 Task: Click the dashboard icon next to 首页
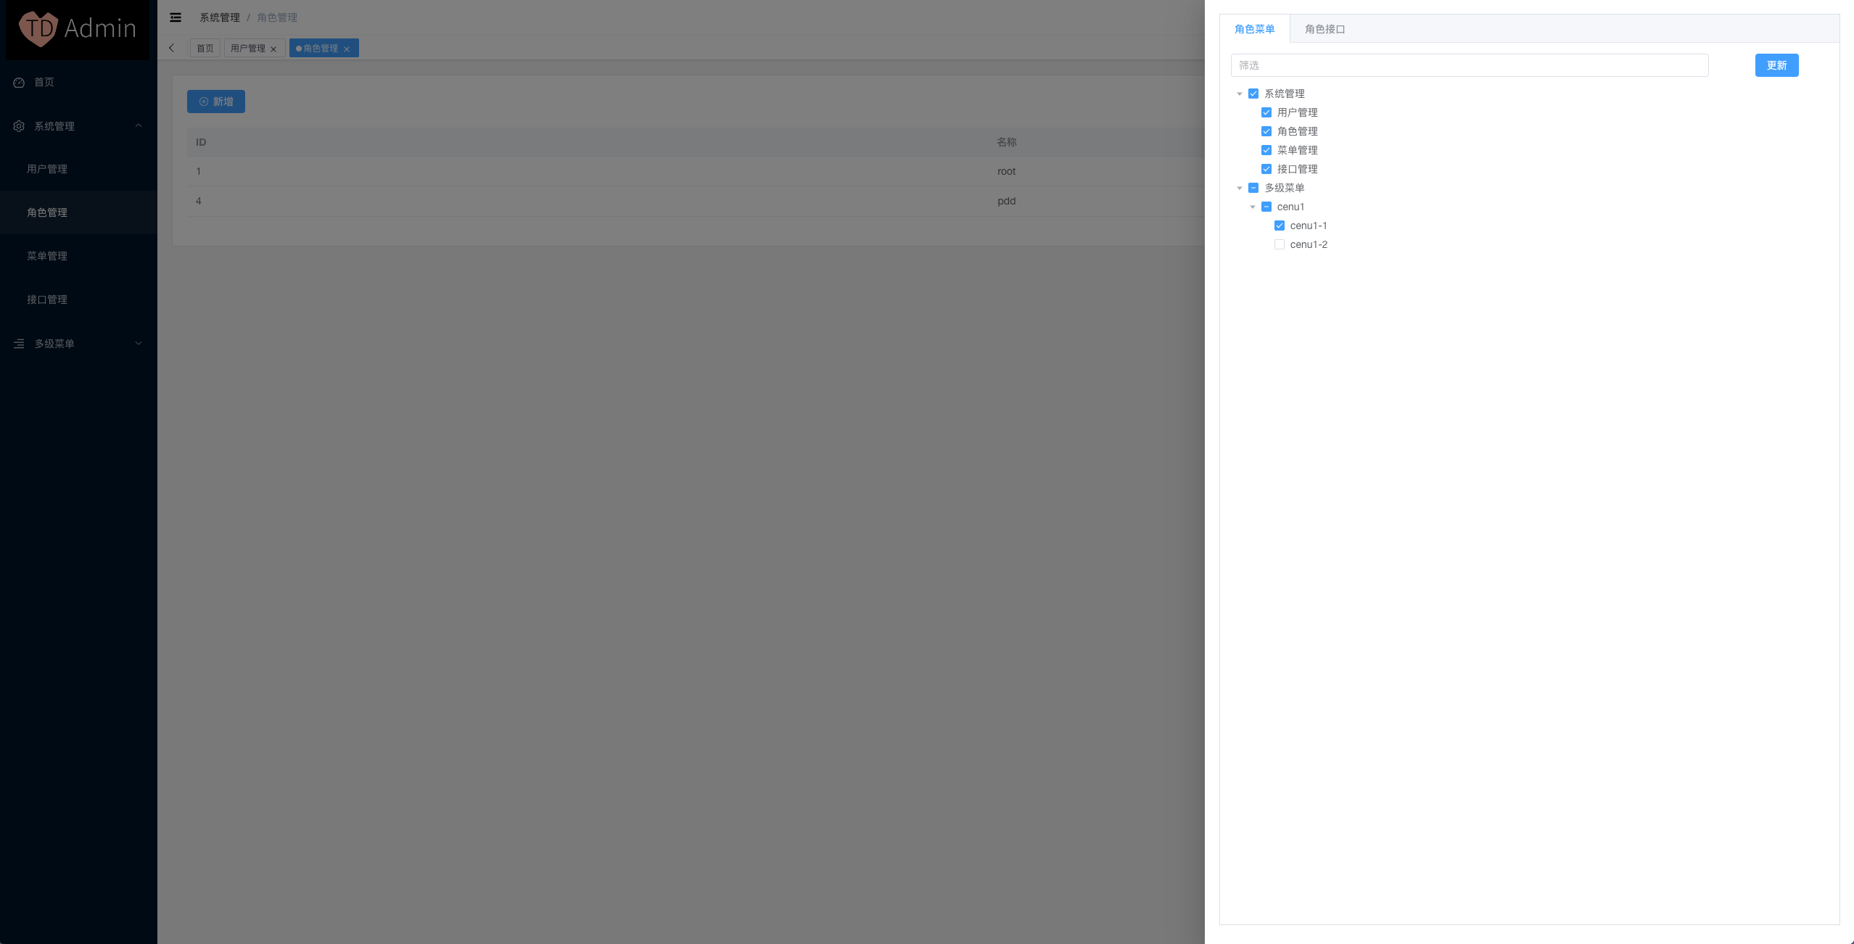19,83
